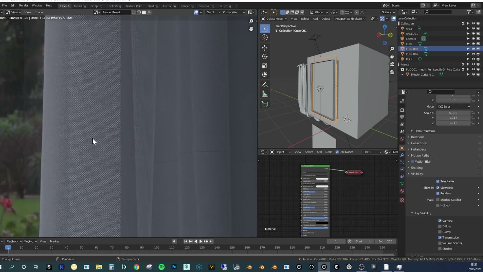483x272 pixels.
Task: Toggle the Selectable checkbox
Action: pos(438,181)
